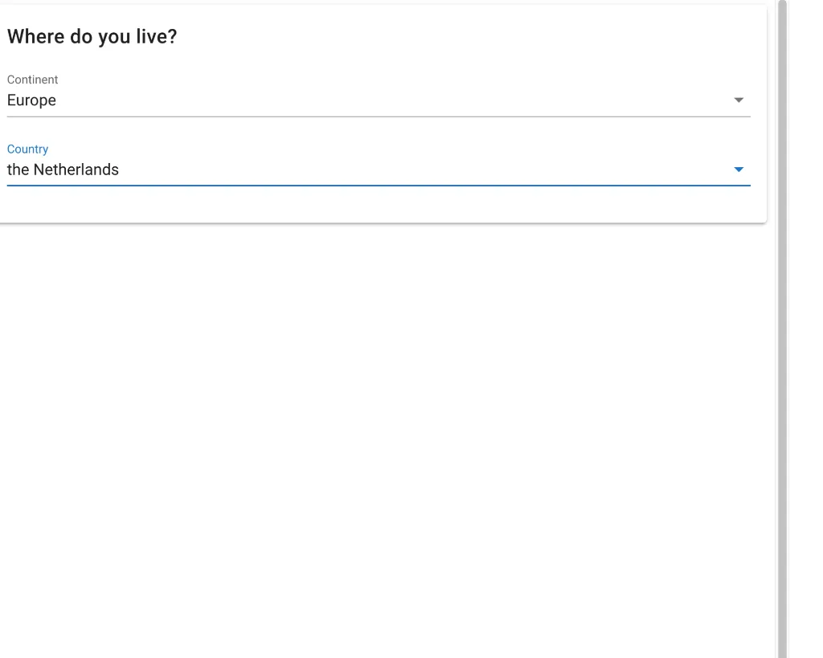Click the 'Continent' field label
This screenshot has height=658, width=823.
[x=33, y=80]
